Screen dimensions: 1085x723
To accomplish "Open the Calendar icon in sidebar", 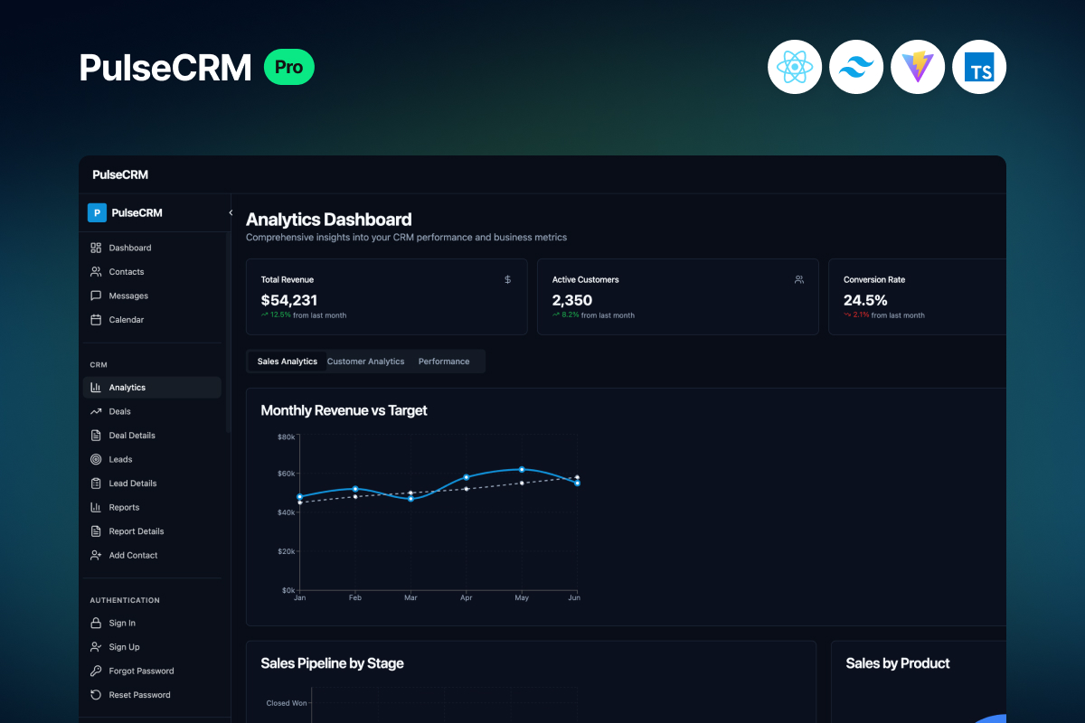I will pos(96,320).
